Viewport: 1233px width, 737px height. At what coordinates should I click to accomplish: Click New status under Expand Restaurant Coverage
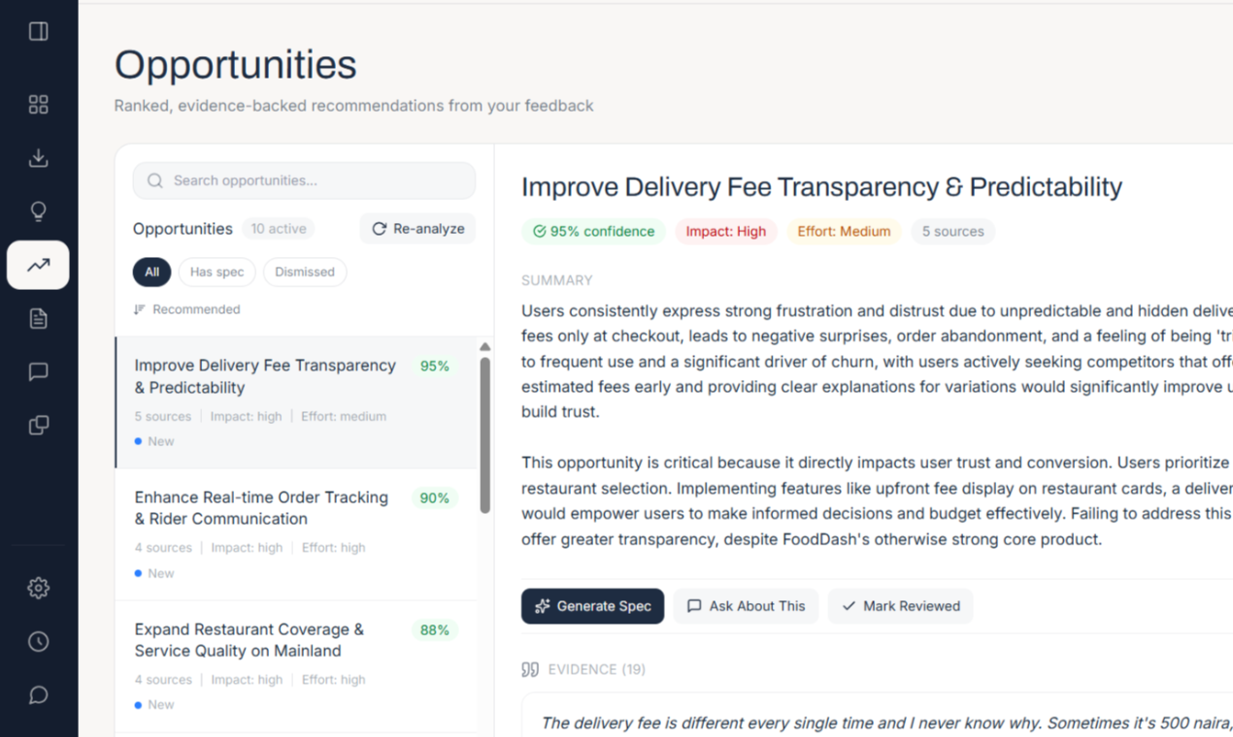pyautogui.click(x=154, y=705)
